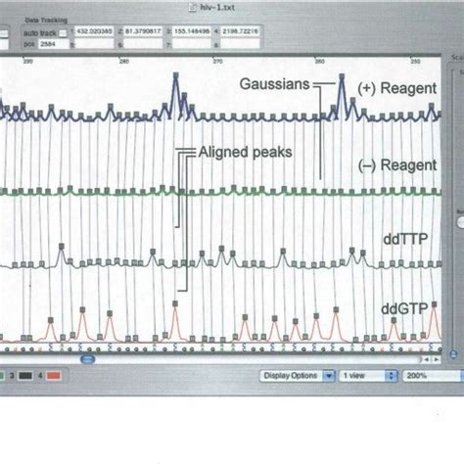Click the hiv-1.txt document icon in title bar

point(193,8)
